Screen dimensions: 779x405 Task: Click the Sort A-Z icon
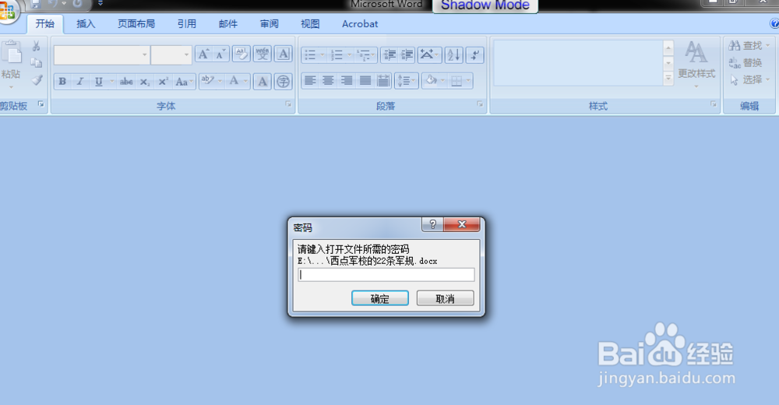pos(454,55)
